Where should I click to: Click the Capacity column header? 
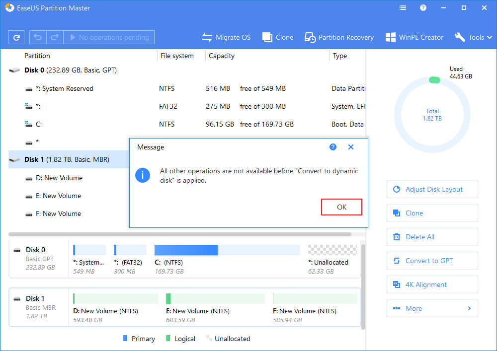pyautogui.click(x=222, y=56)
